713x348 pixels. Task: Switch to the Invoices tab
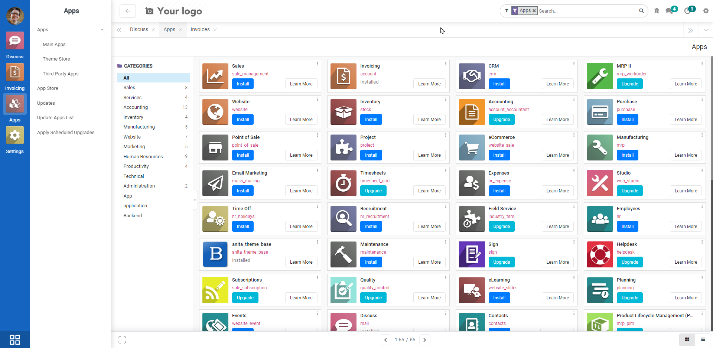[200, 30]
